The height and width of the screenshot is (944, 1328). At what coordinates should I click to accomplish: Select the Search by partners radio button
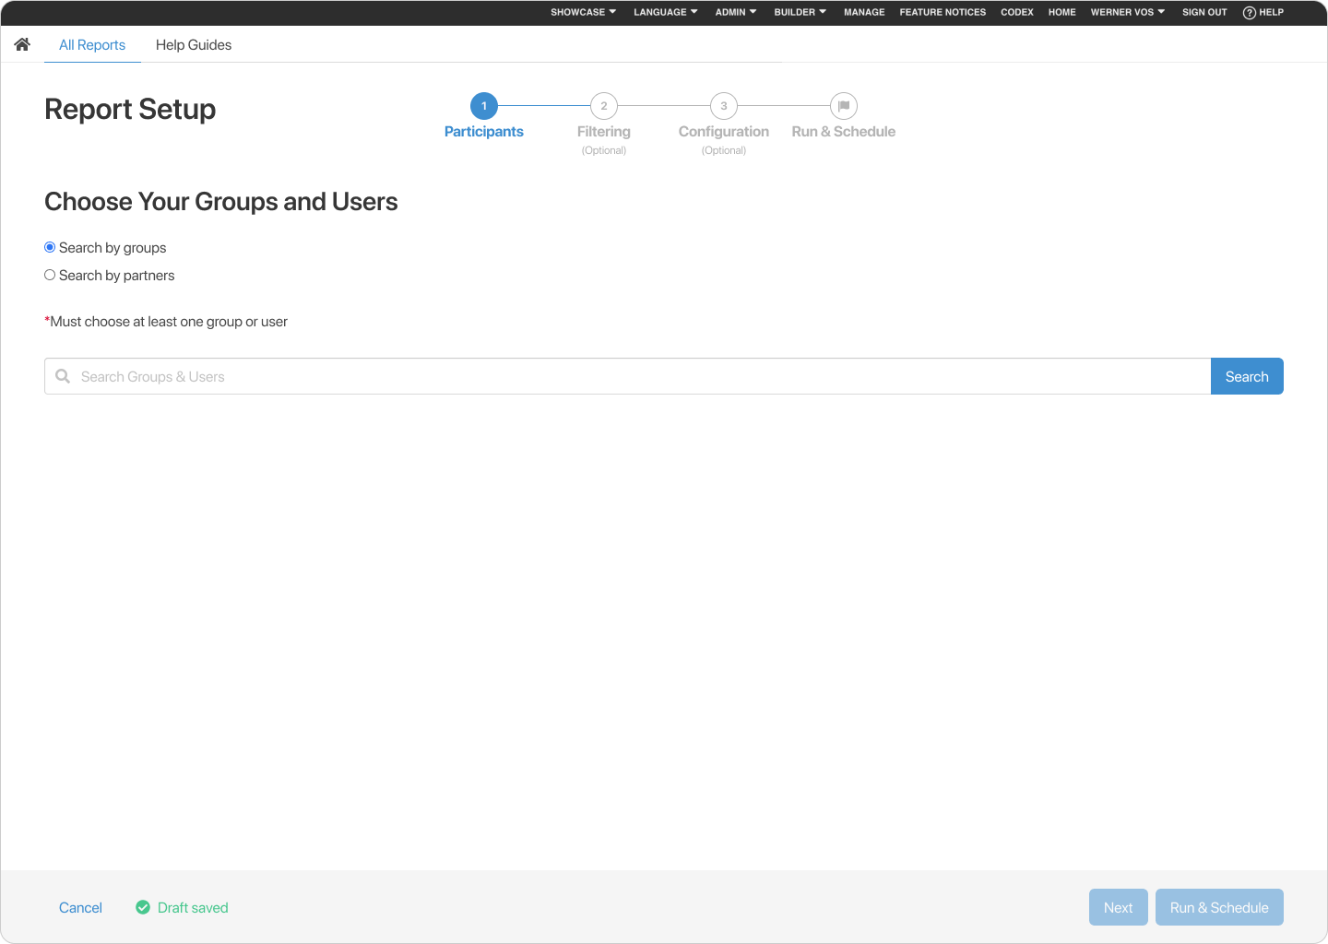tap(50, 275)
